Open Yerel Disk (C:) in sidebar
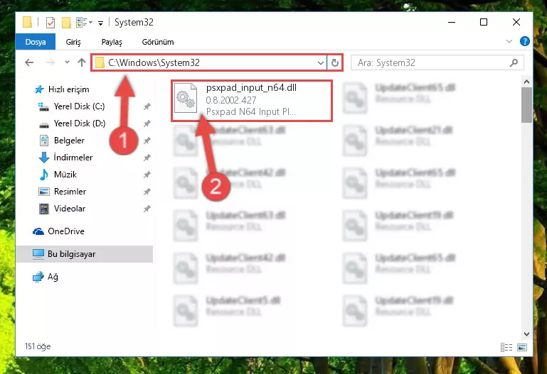The width and height of the screenshot is (547, 374). tap(79, 106)
